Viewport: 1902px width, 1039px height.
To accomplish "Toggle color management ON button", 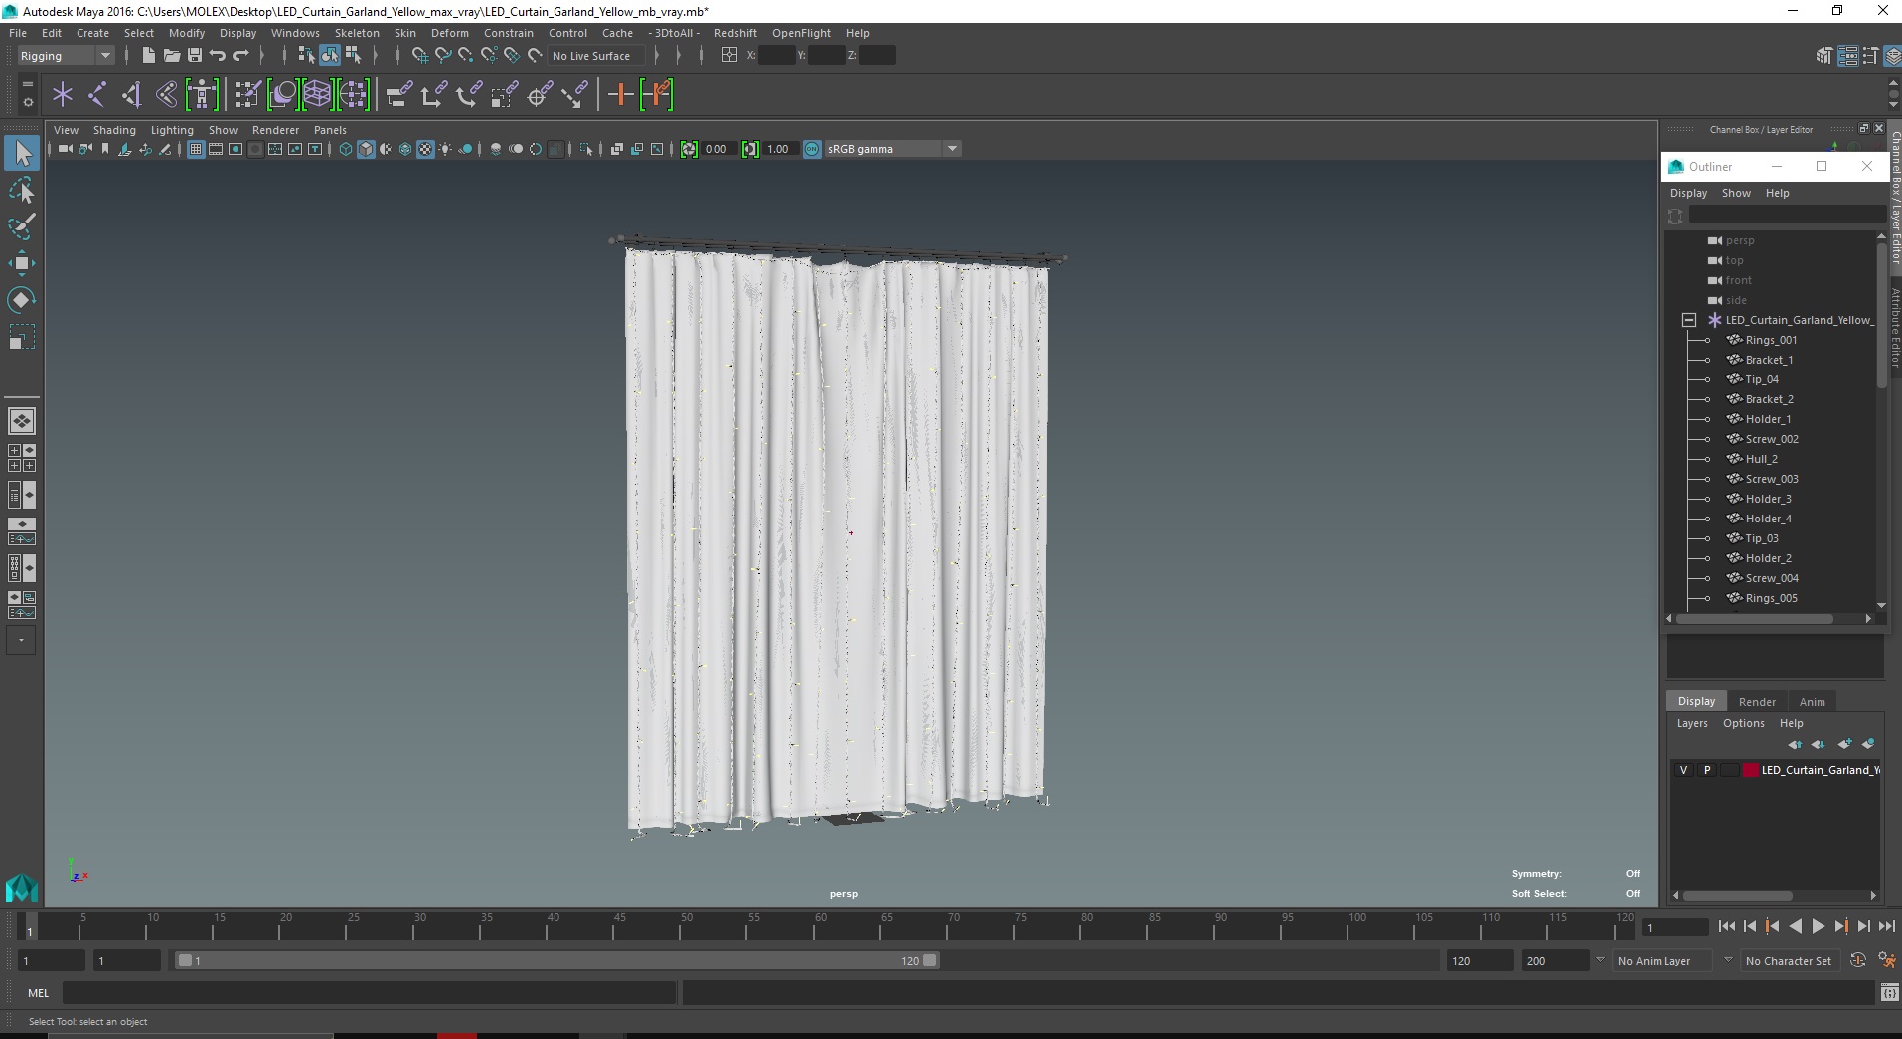I will click(x=812, y=150).
